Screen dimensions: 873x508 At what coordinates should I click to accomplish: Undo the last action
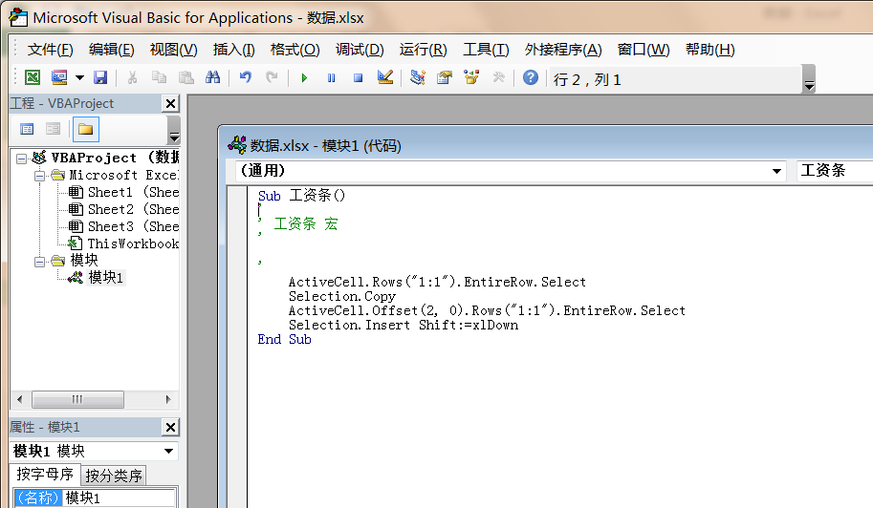pyautogui.click(x=245, y=77)
